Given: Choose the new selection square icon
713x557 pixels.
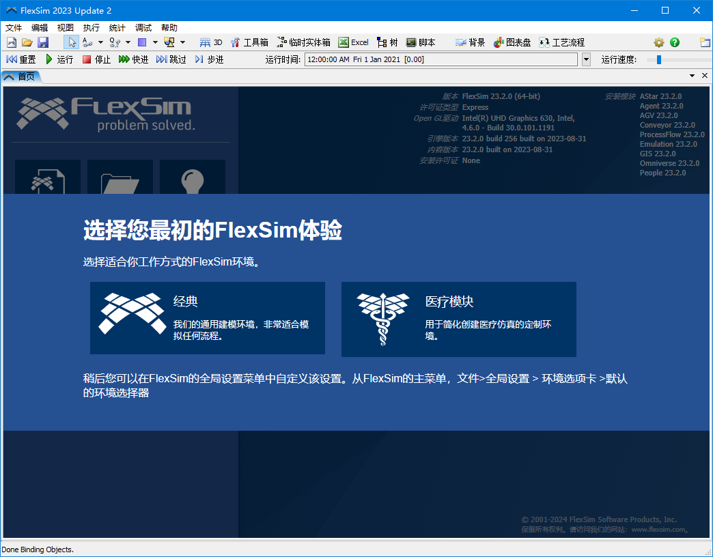Looking at the screenshot, I should point(142,43).
